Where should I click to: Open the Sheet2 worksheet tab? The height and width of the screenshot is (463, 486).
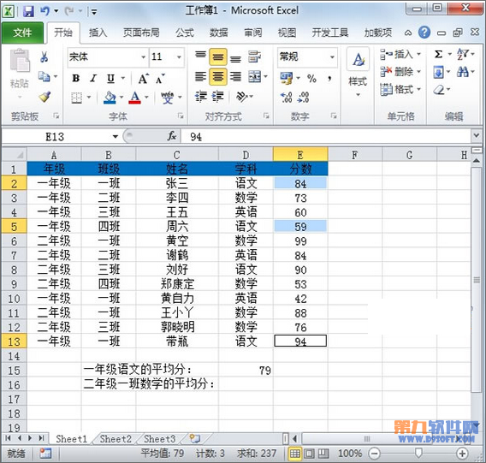[116, 439]
